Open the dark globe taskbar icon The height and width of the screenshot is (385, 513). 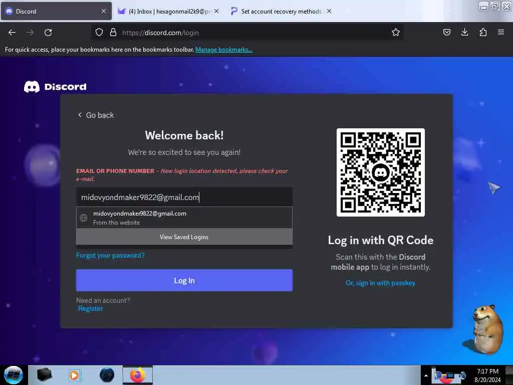point(107,375)
